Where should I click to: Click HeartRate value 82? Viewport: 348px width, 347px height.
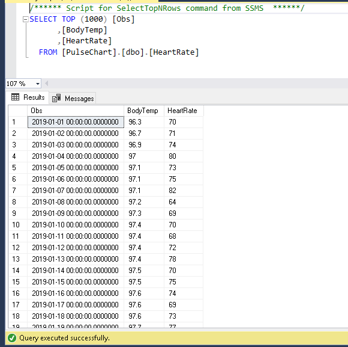[184, 191]
